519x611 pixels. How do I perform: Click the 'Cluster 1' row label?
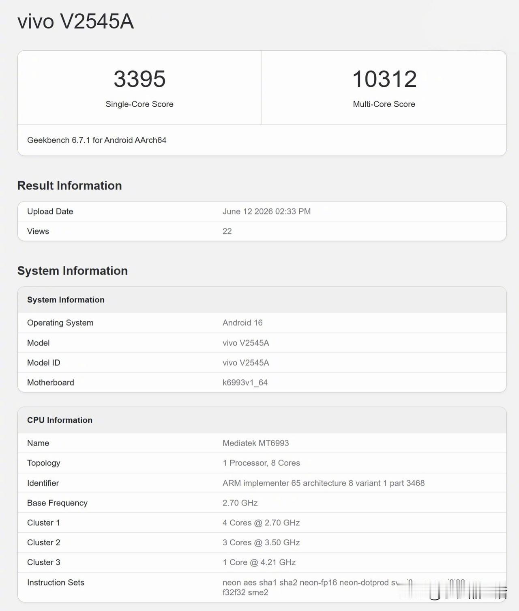[x=43, y=523]
